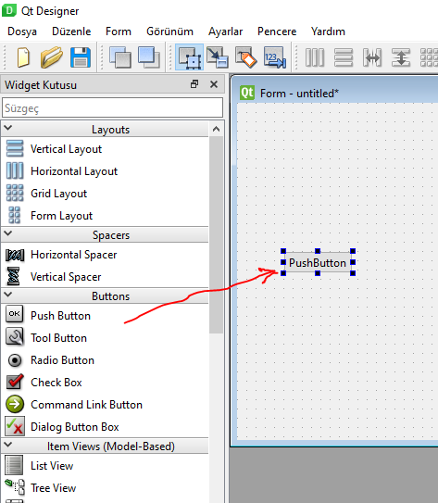Open the Dosya menu

22,31
